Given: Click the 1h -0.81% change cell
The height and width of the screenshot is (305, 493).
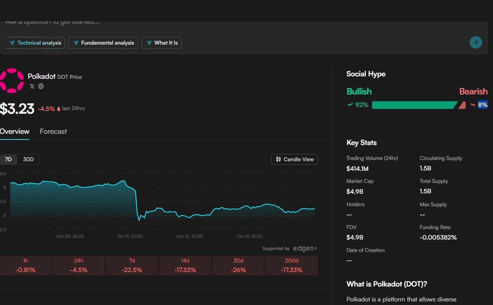Looking at the screenshot, I should (26, 265).
